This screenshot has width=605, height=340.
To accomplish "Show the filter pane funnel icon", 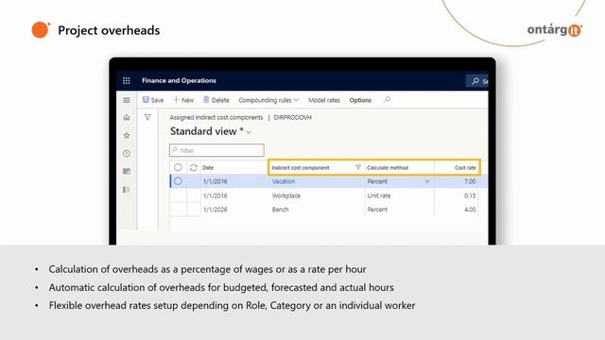I will tap(147, 117).
